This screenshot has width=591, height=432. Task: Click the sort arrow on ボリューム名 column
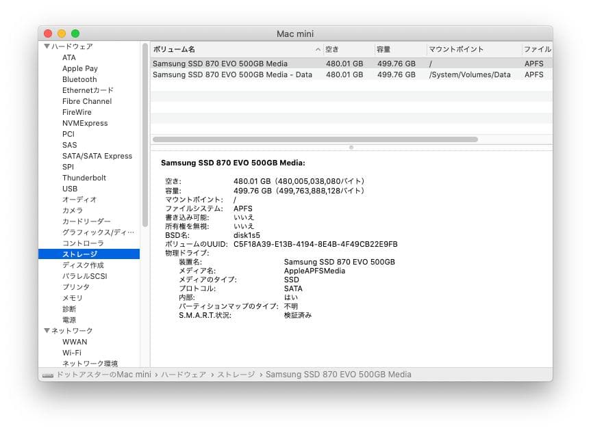coord(318,49)
